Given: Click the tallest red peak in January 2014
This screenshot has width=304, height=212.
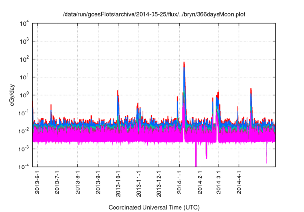Looking at the screenshot, I should click(184, 63).
